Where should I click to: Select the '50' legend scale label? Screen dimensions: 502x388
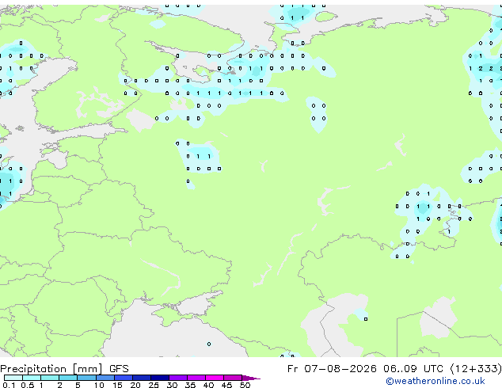(245, 385)
